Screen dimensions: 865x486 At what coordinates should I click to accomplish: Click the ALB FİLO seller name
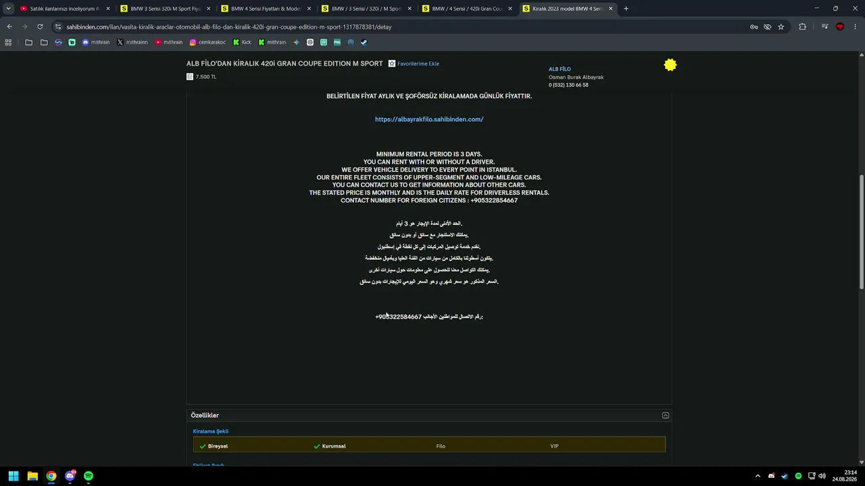tap(560, 69)
